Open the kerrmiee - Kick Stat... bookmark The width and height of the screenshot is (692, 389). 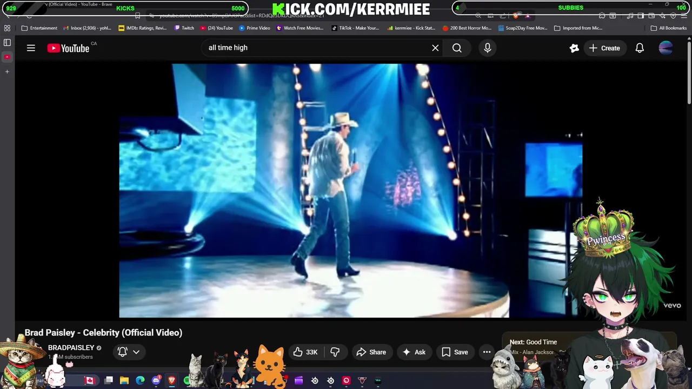point(411,28)
